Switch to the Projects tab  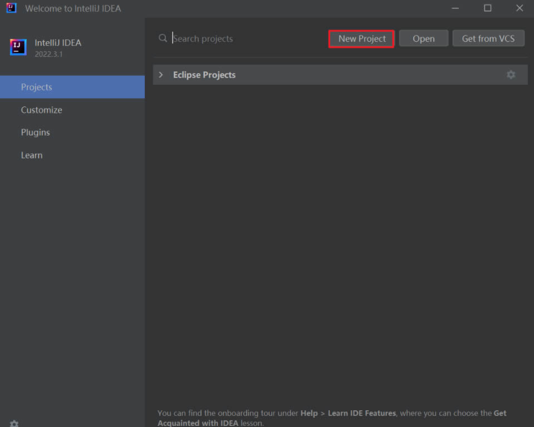coord(37,87)
